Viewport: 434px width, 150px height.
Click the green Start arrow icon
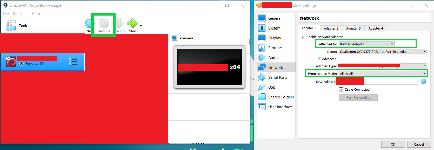pyautogui.click(x=132, y=23)
